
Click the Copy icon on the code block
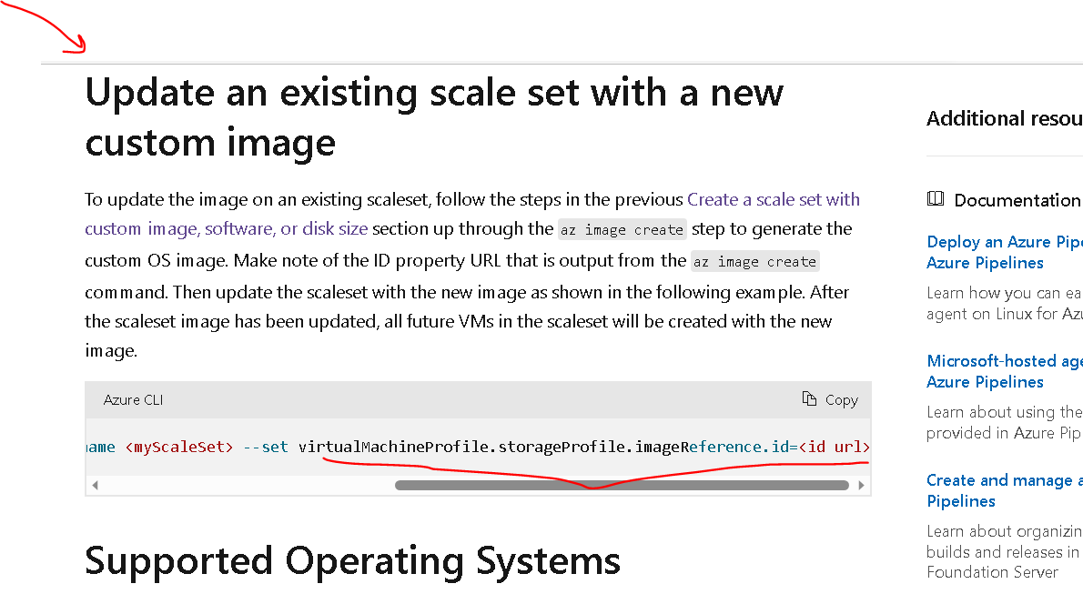[808, 399]
